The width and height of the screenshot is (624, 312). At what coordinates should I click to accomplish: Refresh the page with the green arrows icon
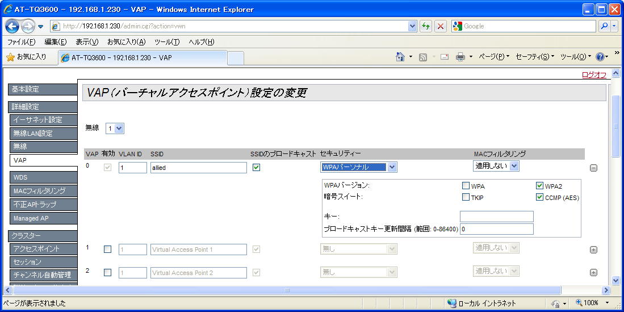click(x=426, y=26)
